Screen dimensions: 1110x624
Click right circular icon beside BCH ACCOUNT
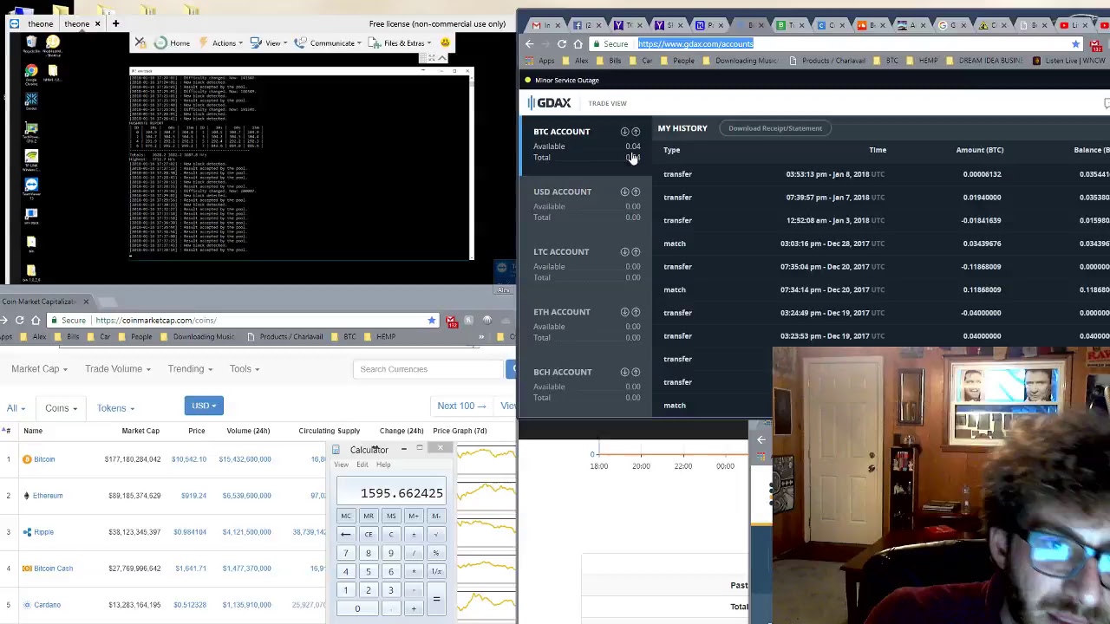coord(636,372)
